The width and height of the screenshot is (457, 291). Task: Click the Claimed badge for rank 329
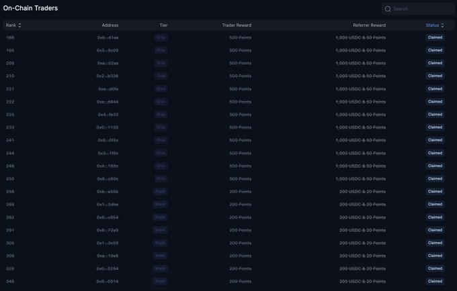click(x=435, y=269)
